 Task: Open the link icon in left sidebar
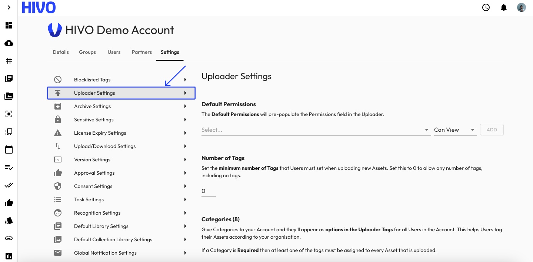tap(9, 238)
